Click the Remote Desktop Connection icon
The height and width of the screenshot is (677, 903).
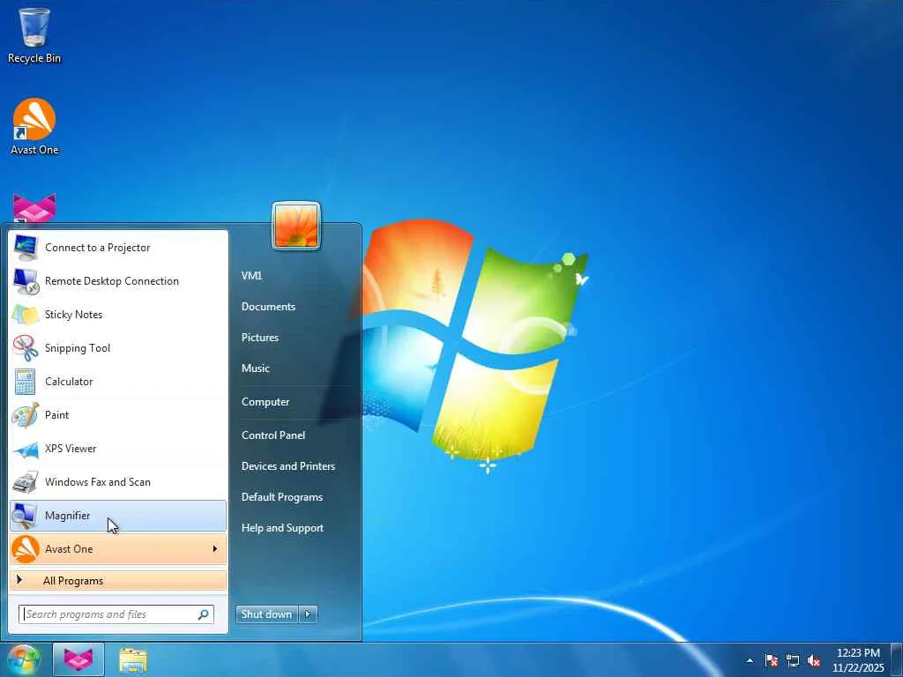pos(26,281)
